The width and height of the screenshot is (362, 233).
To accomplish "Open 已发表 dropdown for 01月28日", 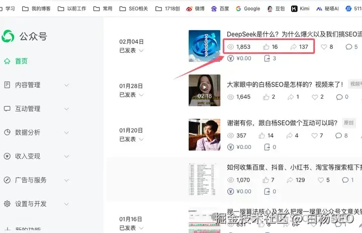I will tap(131, 95).
